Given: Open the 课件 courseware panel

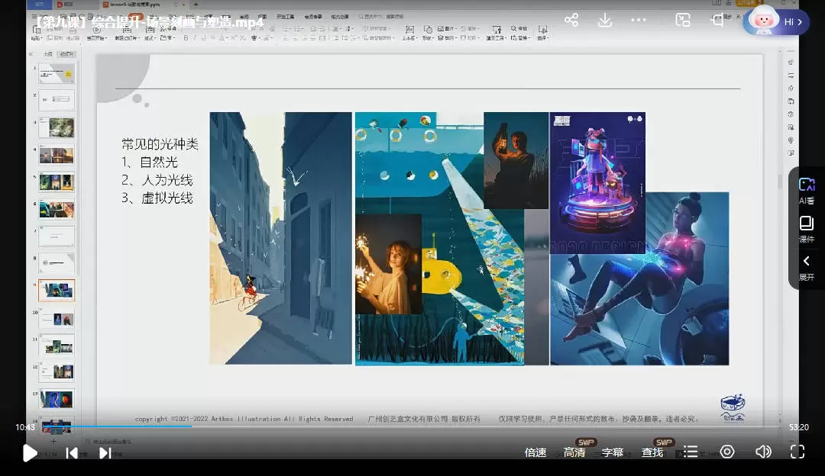Looking at the screenshot, I should coord(807,230).
